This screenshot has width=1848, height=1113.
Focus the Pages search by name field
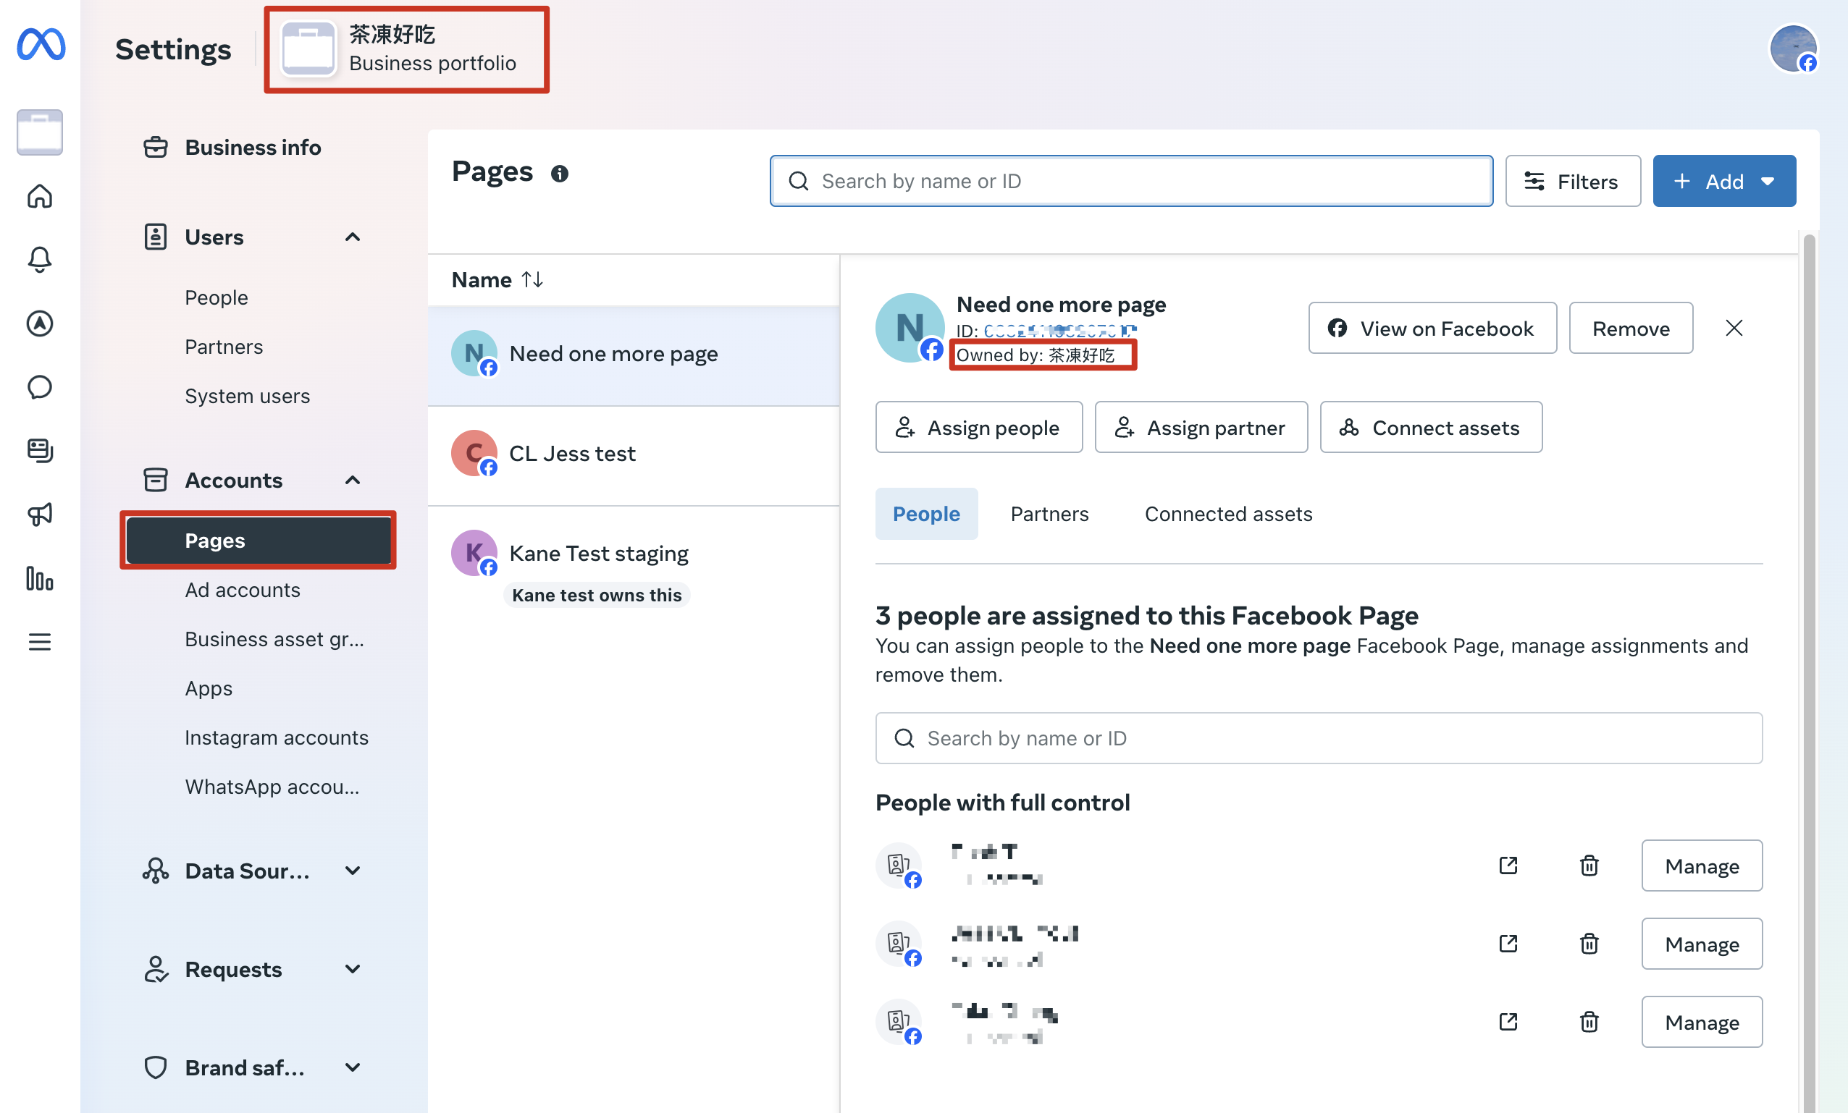click(1131, 181)
